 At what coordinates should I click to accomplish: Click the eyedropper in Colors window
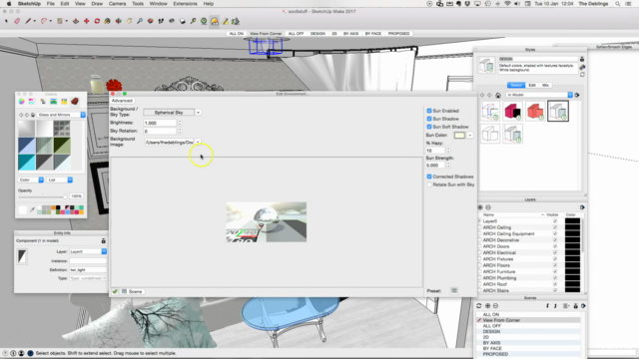coord(32,209)
